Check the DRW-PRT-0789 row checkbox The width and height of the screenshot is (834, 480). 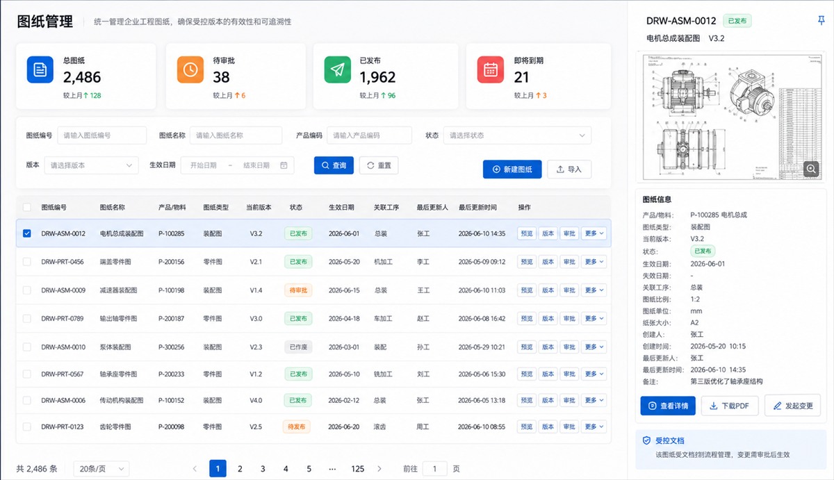click(x=27, y=318)
